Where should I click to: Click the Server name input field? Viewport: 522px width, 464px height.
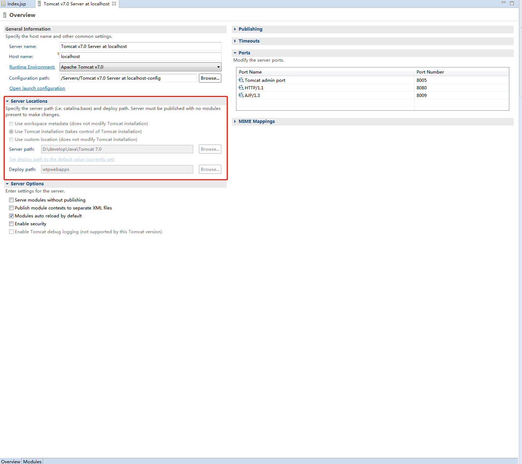pyautogui.click(x=140, y=47)
